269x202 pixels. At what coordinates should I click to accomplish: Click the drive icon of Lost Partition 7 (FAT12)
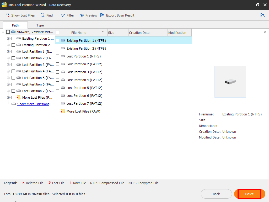pos(63,103)
